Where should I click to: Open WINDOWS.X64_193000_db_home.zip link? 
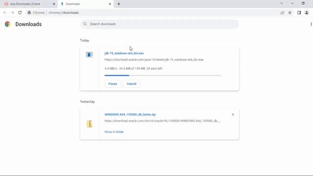130,114
